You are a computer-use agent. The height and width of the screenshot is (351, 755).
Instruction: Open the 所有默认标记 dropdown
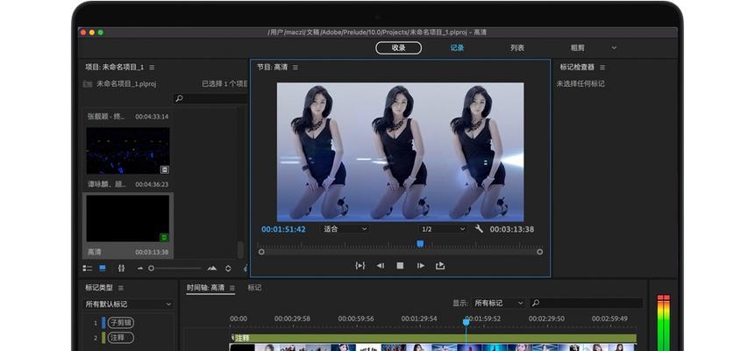tap(129, 304)
